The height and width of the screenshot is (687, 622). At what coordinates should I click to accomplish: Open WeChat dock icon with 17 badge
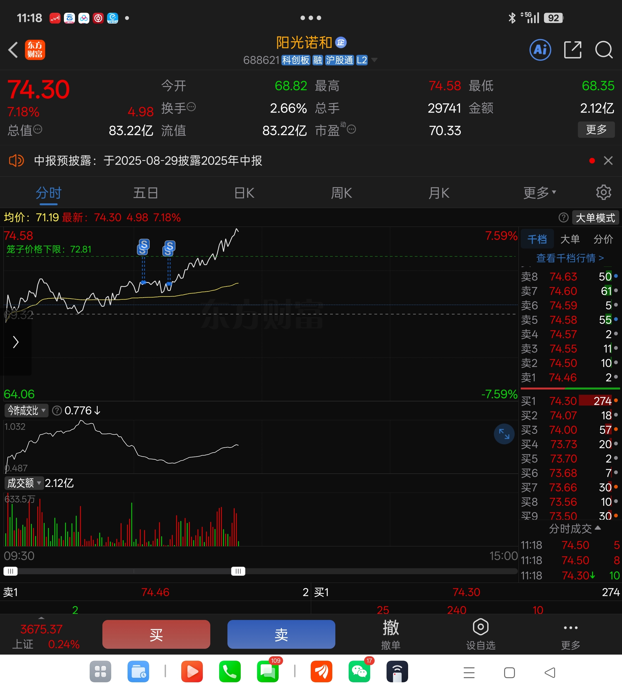[359, 672]
